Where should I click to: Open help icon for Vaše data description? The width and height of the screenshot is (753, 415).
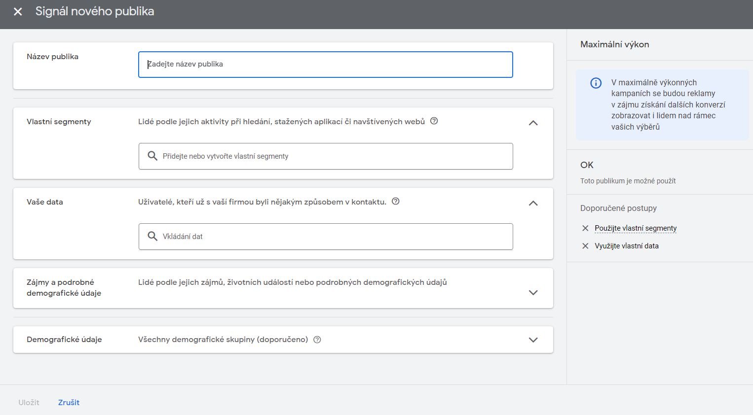pyautogui.click(x=396, y=201)
